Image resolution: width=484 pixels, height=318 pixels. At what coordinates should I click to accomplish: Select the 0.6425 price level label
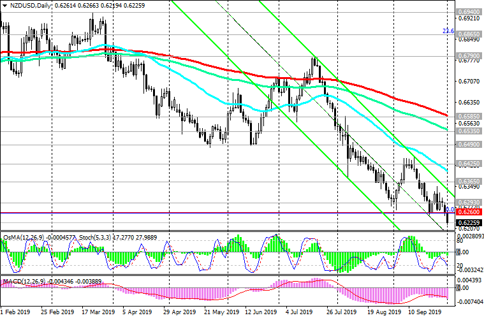(468, 163)
